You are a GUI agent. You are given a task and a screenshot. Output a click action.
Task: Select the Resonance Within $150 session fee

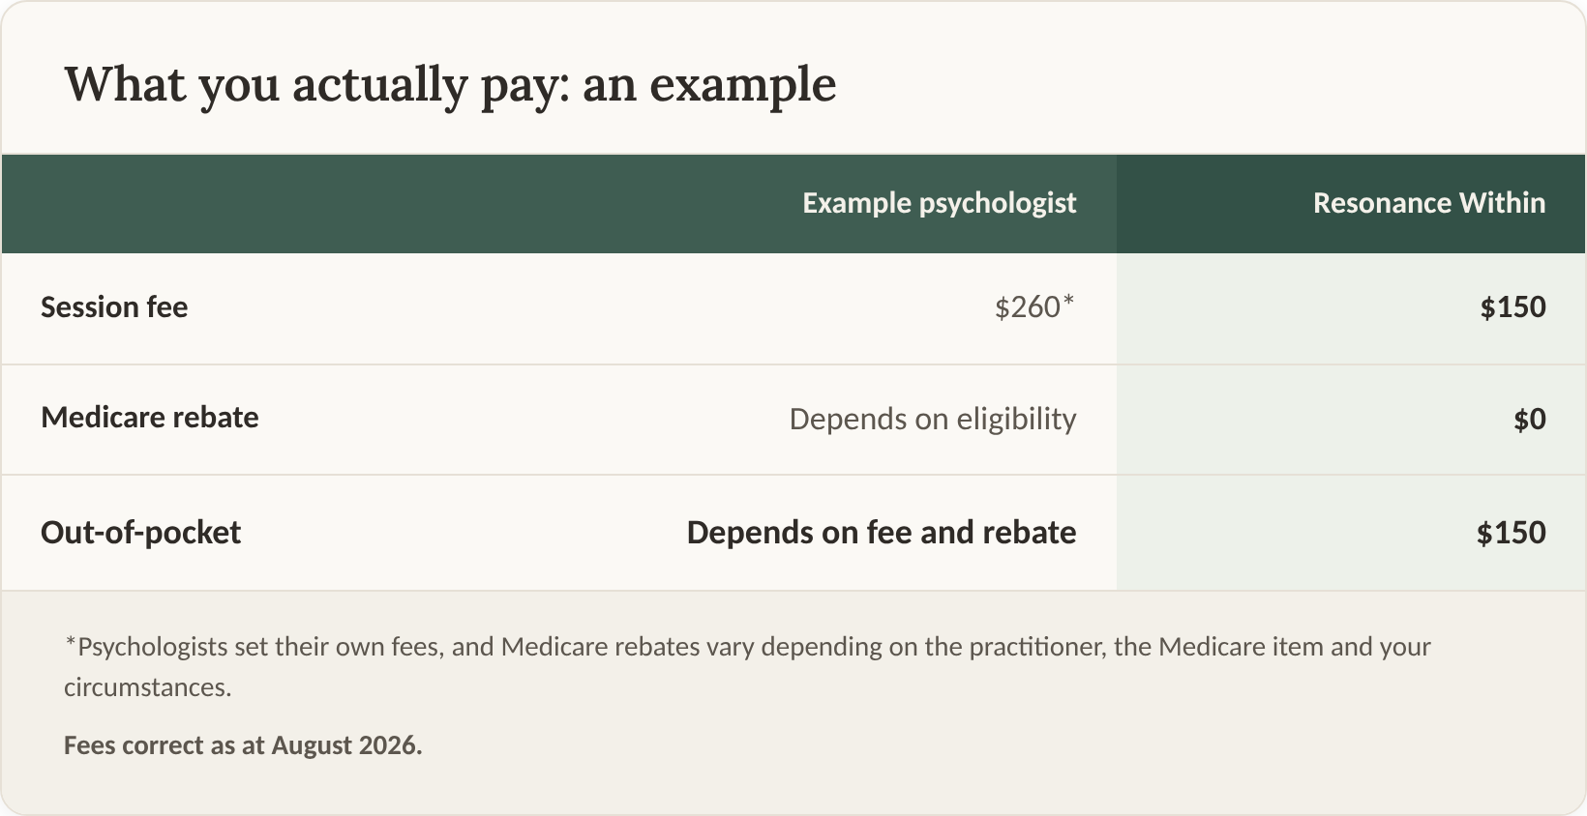point(1513,307)
